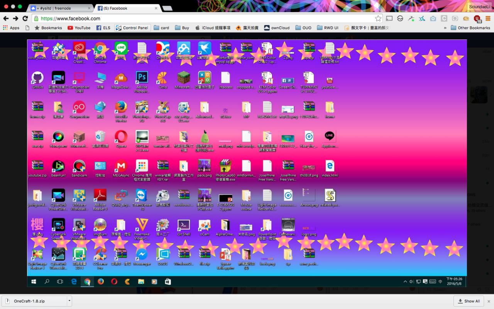Open the Chrome hamburger menu
494x309 pixels.
487,19
